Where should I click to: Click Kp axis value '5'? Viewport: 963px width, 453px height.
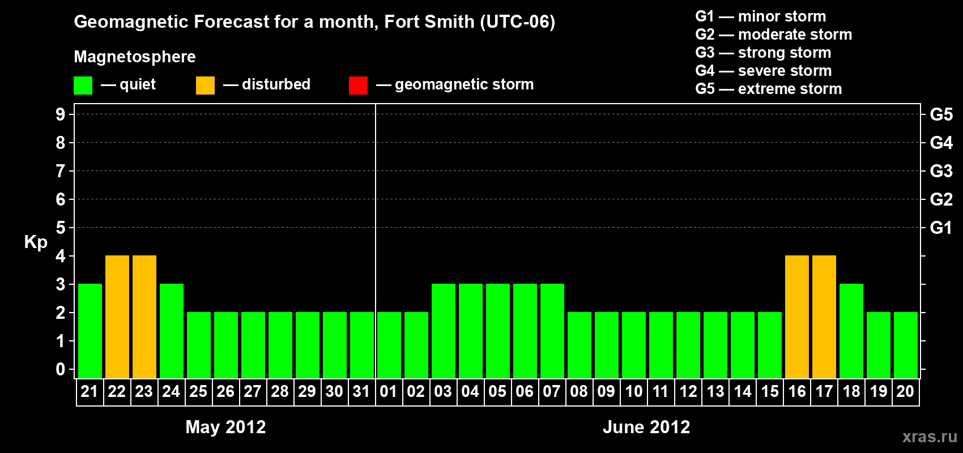pos(61,228)
